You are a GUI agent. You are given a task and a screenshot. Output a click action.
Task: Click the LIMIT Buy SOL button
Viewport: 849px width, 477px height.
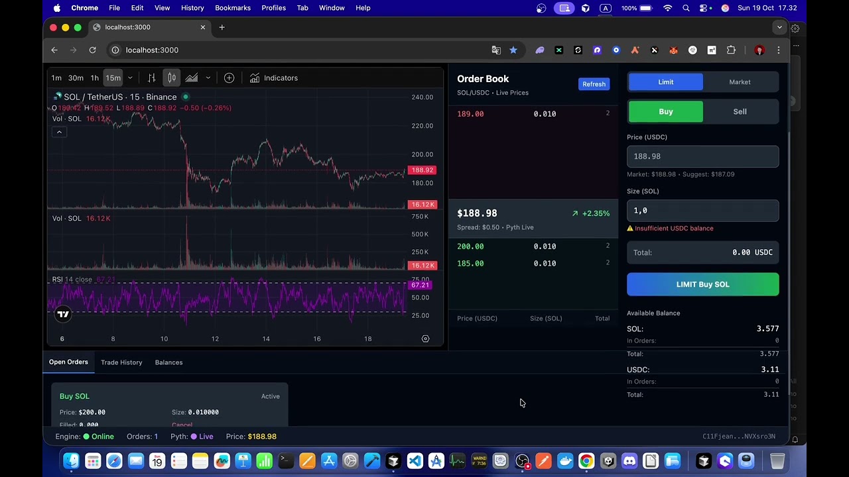[x=702, y=284]
